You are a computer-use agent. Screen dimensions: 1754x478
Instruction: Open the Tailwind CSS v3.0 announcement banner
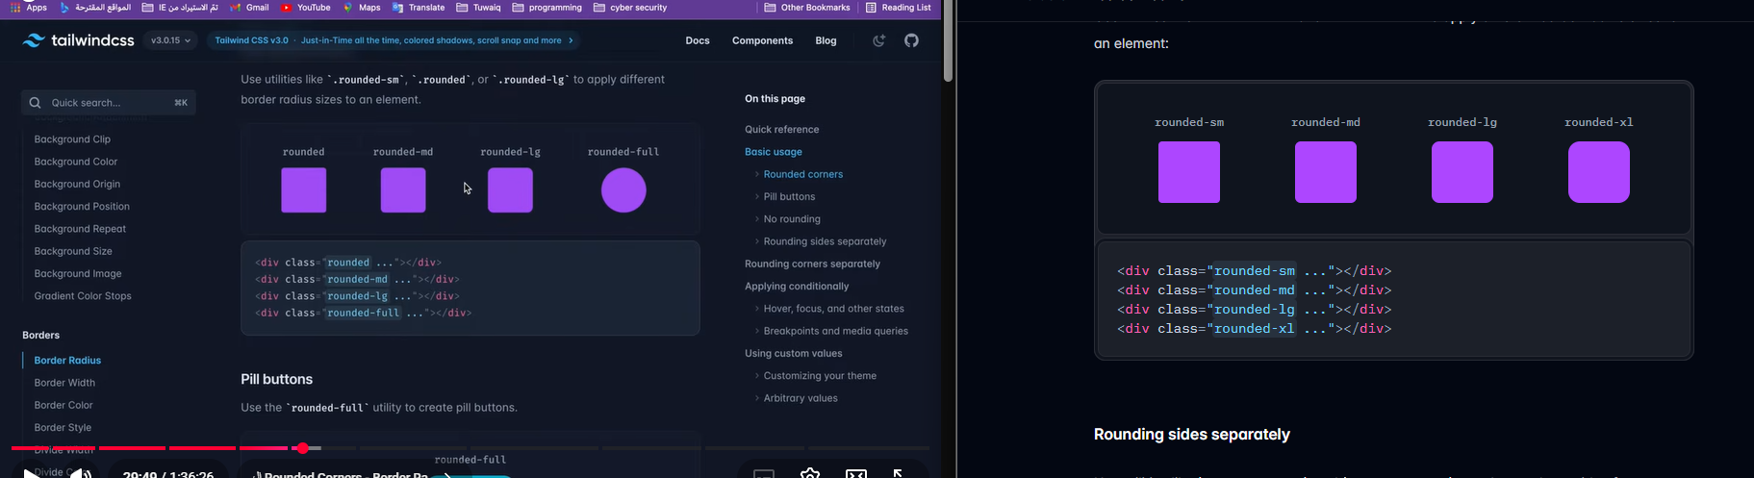pyautogui.click(x=394, y=40)
